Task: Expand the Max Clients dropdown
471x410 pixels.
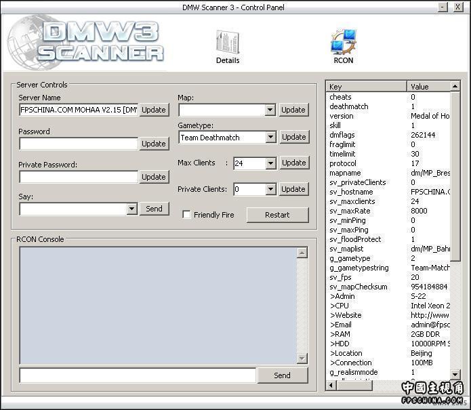Action: click(x=270, y=163)
